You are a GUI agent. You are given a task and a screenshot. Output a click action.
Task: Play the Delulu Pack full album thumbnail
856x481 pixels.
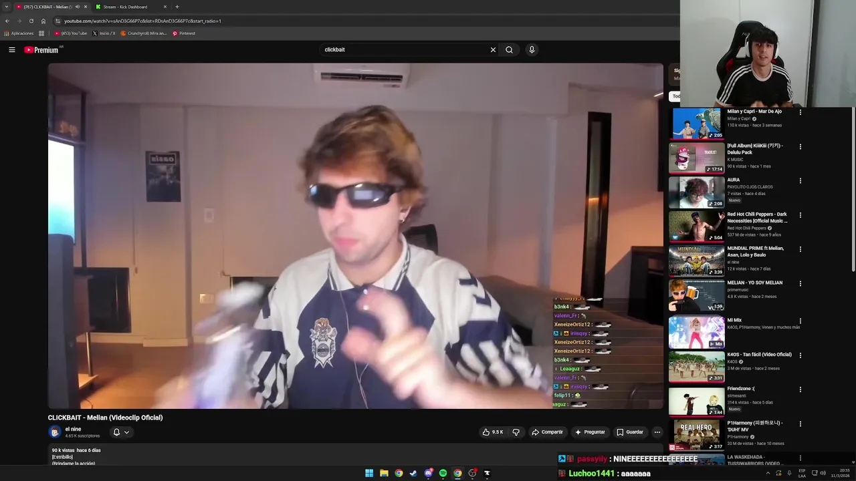click(696, 158)
